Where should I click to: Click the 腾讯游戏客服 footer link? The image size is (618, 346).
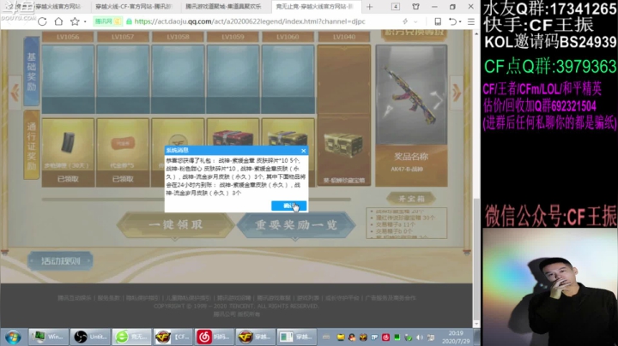(274, 298)
